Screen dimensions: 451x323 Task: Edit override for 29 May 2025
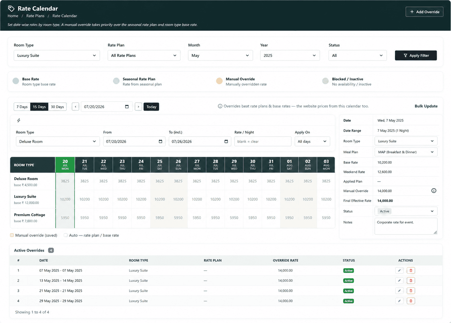pyautogui.click(x=399, y=301)
